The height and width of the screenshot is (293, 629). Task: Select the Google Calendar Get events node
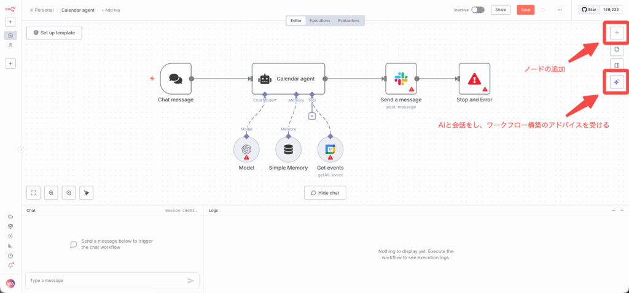pyautogui.click(x=330, y=150)
